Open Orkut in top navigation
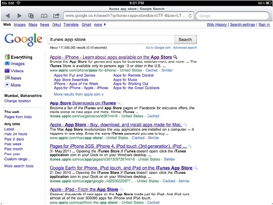This screenshot has width=273, height=205. (x=56, y=25)
